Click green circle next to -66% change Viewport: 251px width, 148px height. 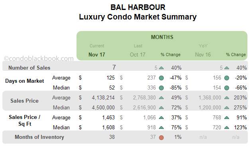227,88
